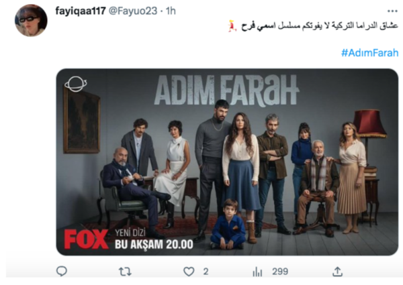The width and height of the screenshot is (403, 285).
Task: Click the reply speech bubble icon
Action: click(62, 271)
